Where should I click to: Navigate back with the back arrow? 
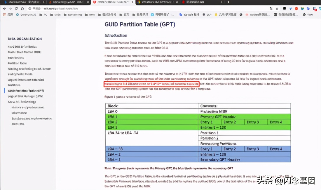coord(4,9)
